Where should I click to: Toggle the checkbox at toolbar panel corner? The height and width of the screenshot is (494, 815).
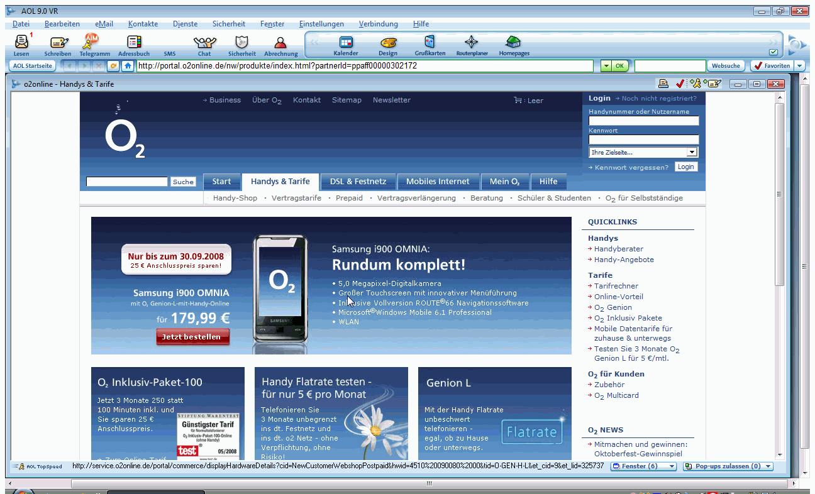pyautogui.click(x=773, y=52)
